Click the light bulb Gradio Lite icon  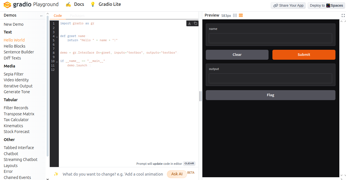tap(93, 4)
